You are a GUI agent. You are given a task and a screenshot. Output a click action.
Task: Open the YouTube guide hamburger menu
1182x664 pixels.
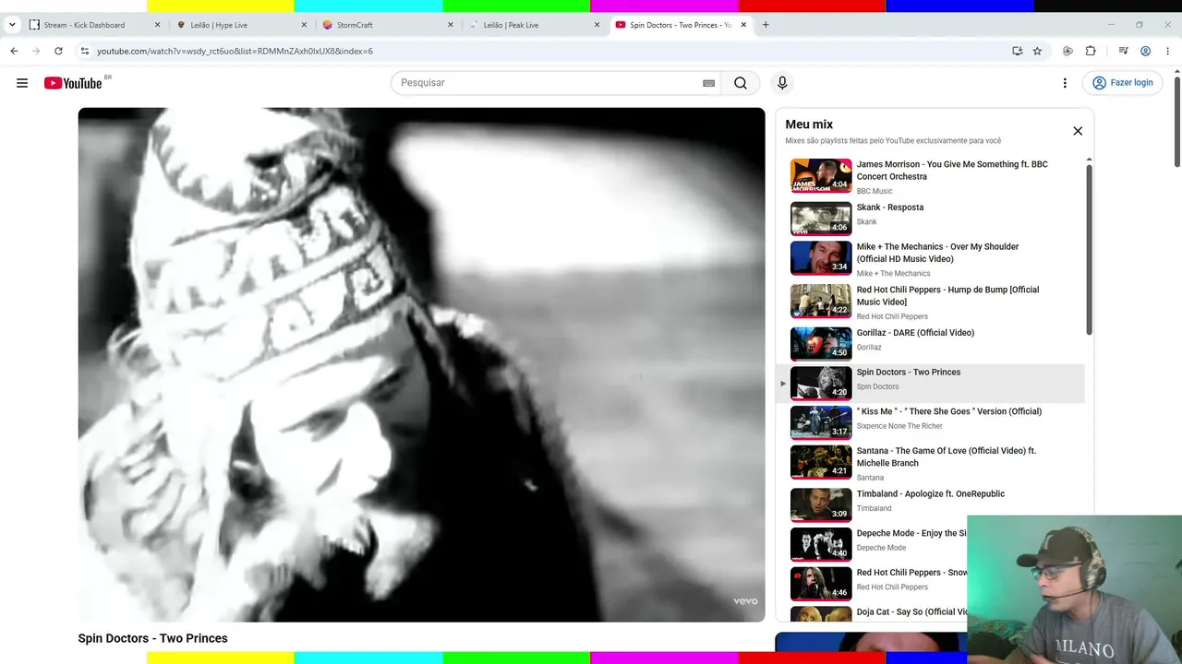[x=22, y=83]
